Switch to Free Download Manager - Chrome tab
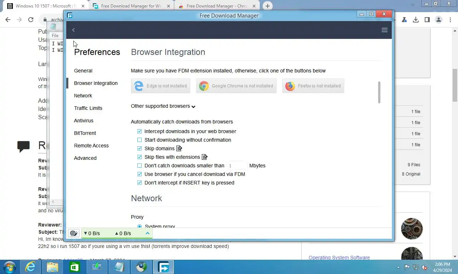Screen dimensions: 458x274 coord(216,6)
